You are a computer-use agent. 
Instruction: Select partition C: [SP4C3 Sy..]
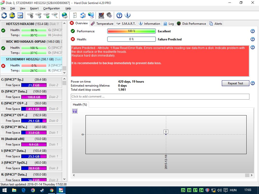tap(31, 82)
